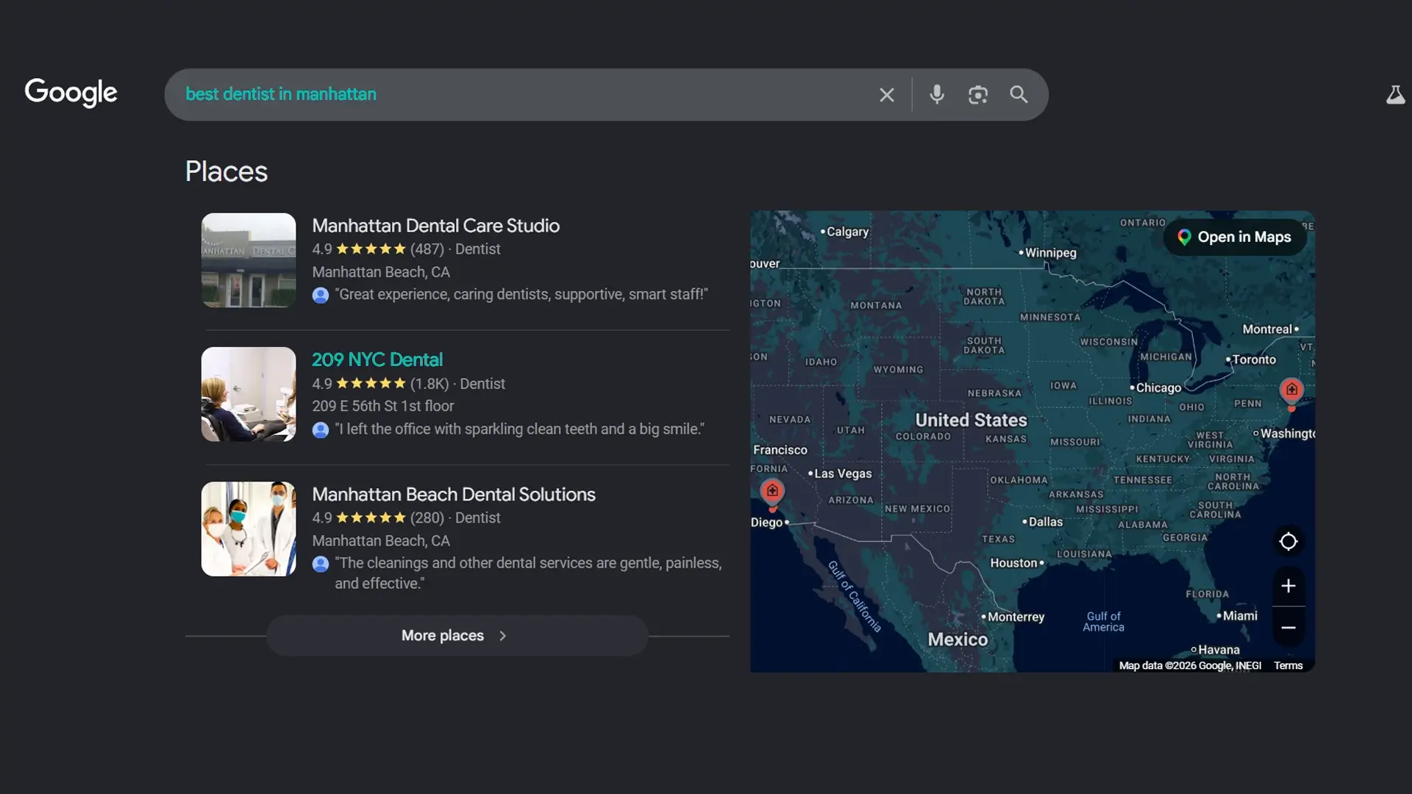Open 209 NYC Dental listing

click(x=377, y=360)
